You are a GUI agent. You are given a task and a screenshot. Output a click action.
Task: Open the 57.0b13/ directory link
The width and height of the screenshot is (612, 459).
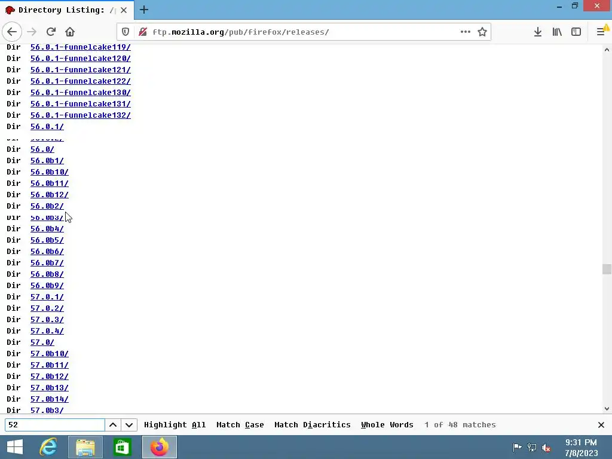pos(49,387)
